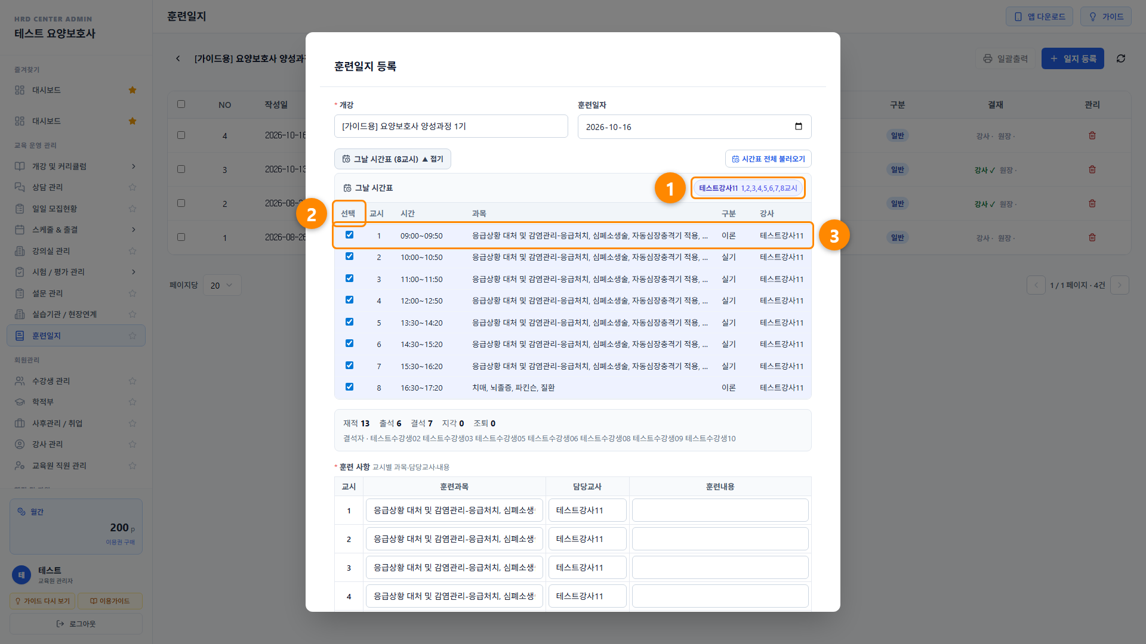Tick the checkbox for list row 4
Screen dimensions: 1146x644
[x=181, y=135]
